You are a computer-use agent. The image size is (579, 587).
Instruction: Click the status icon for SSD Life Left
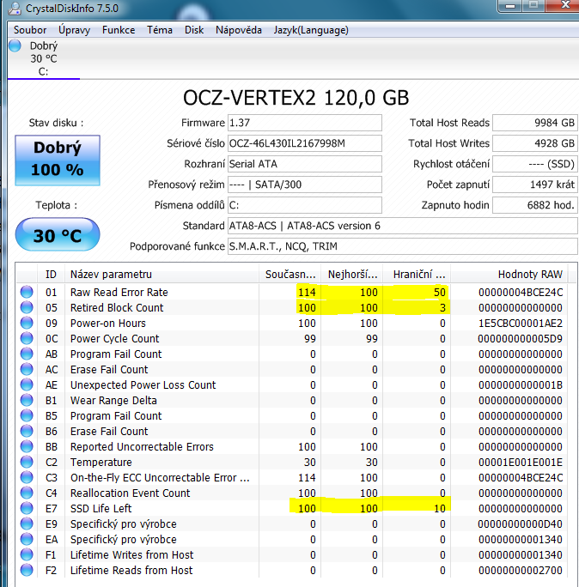click(27, 508)
